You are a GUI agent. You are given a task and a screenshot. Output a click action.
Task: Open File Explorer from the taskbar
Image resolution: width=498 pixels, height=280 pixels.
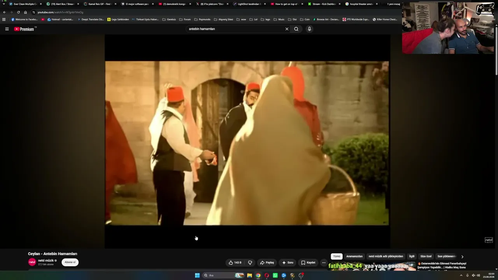coord(249,275)
